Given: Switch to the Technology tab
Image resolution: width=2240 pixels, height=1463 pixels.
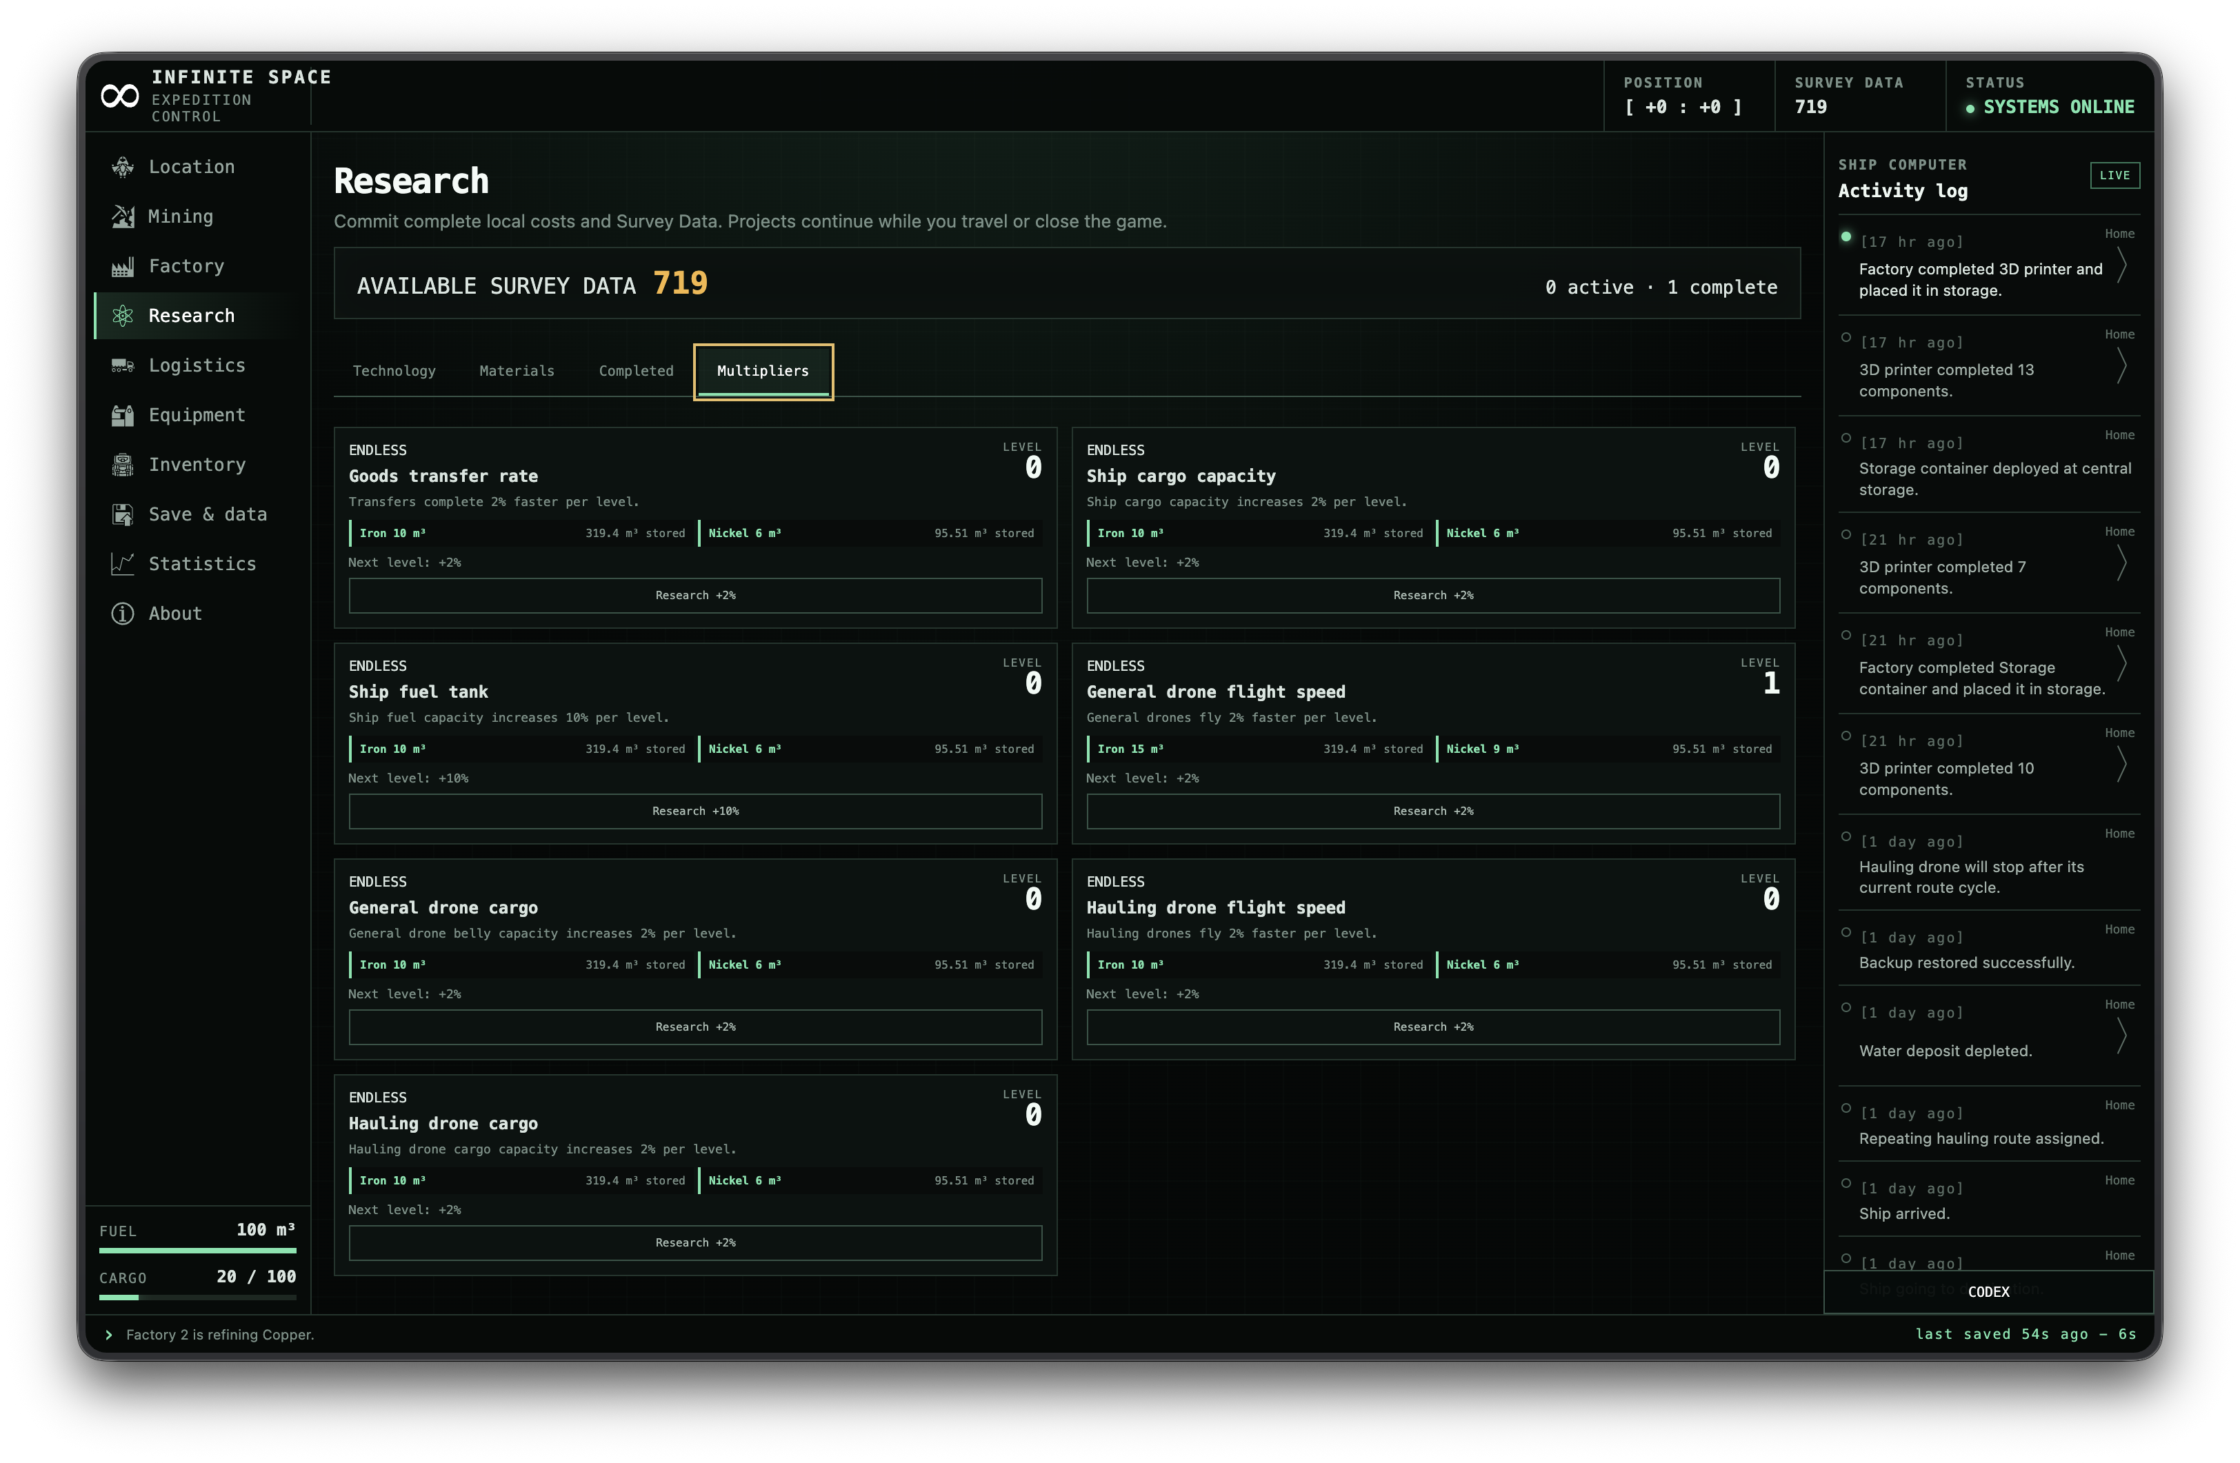Looking at the screenshot, I should (394, 371).
